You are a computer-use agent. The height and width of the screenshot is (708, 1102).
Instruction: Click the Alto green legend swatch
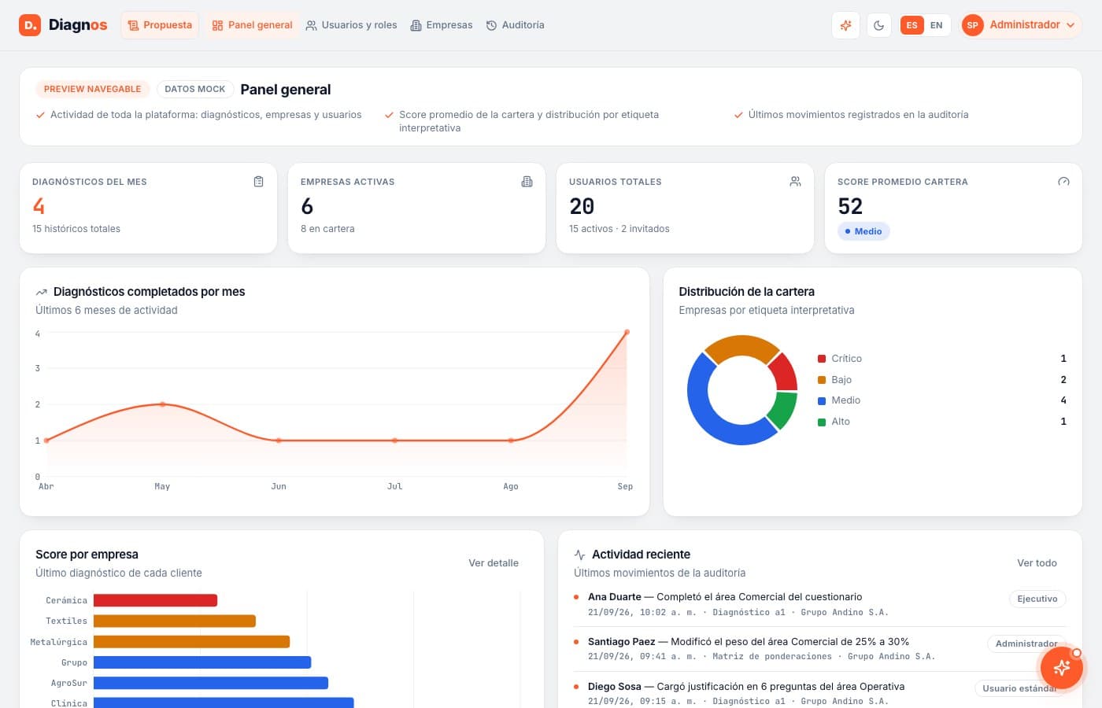822,422
